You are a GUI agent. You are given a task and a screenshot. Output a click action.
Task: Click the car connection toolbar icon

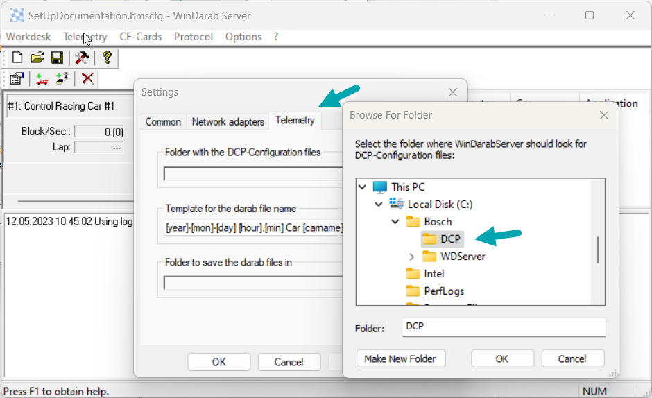tap(62, 78)
